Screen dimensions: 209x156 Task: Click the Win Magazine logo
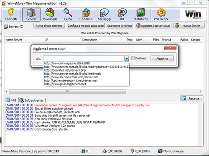193,14
